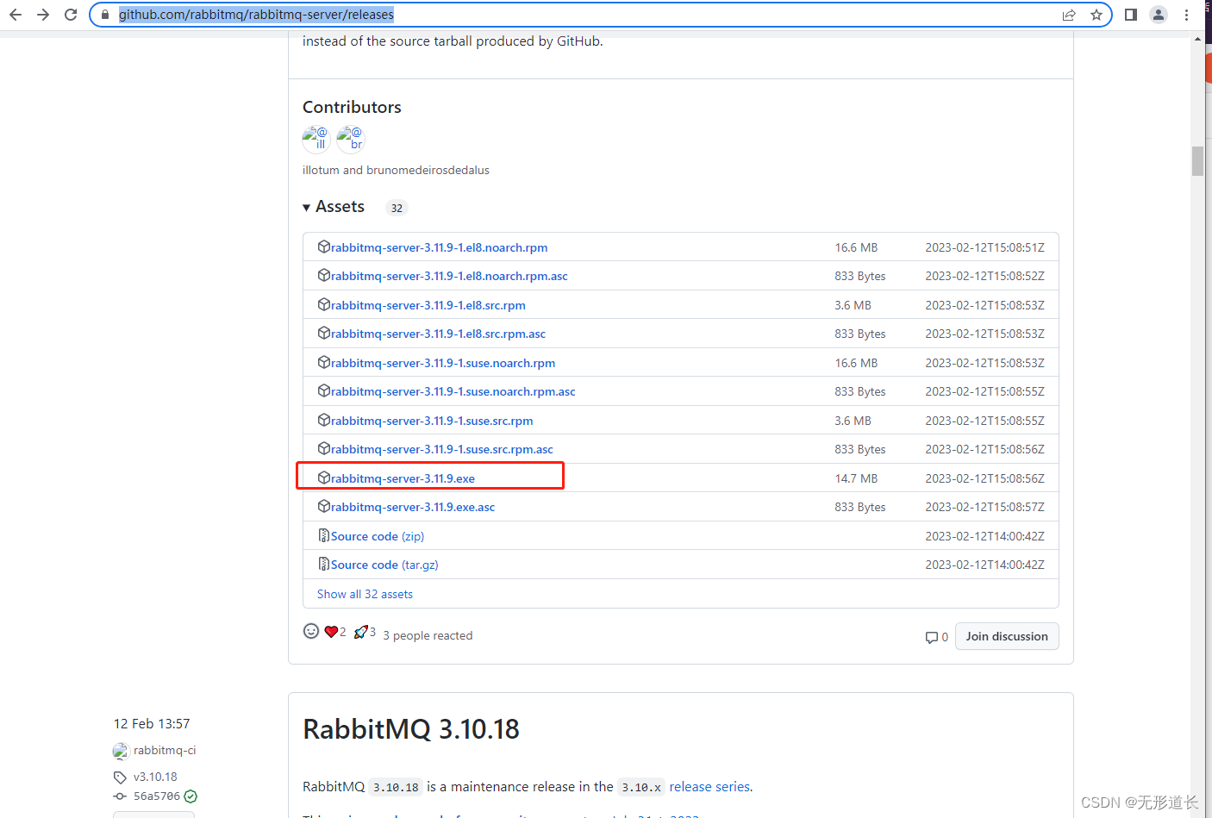Screen dimensions: 1212x818
Task: Show all 32 assets
Action: click(365, 594)
